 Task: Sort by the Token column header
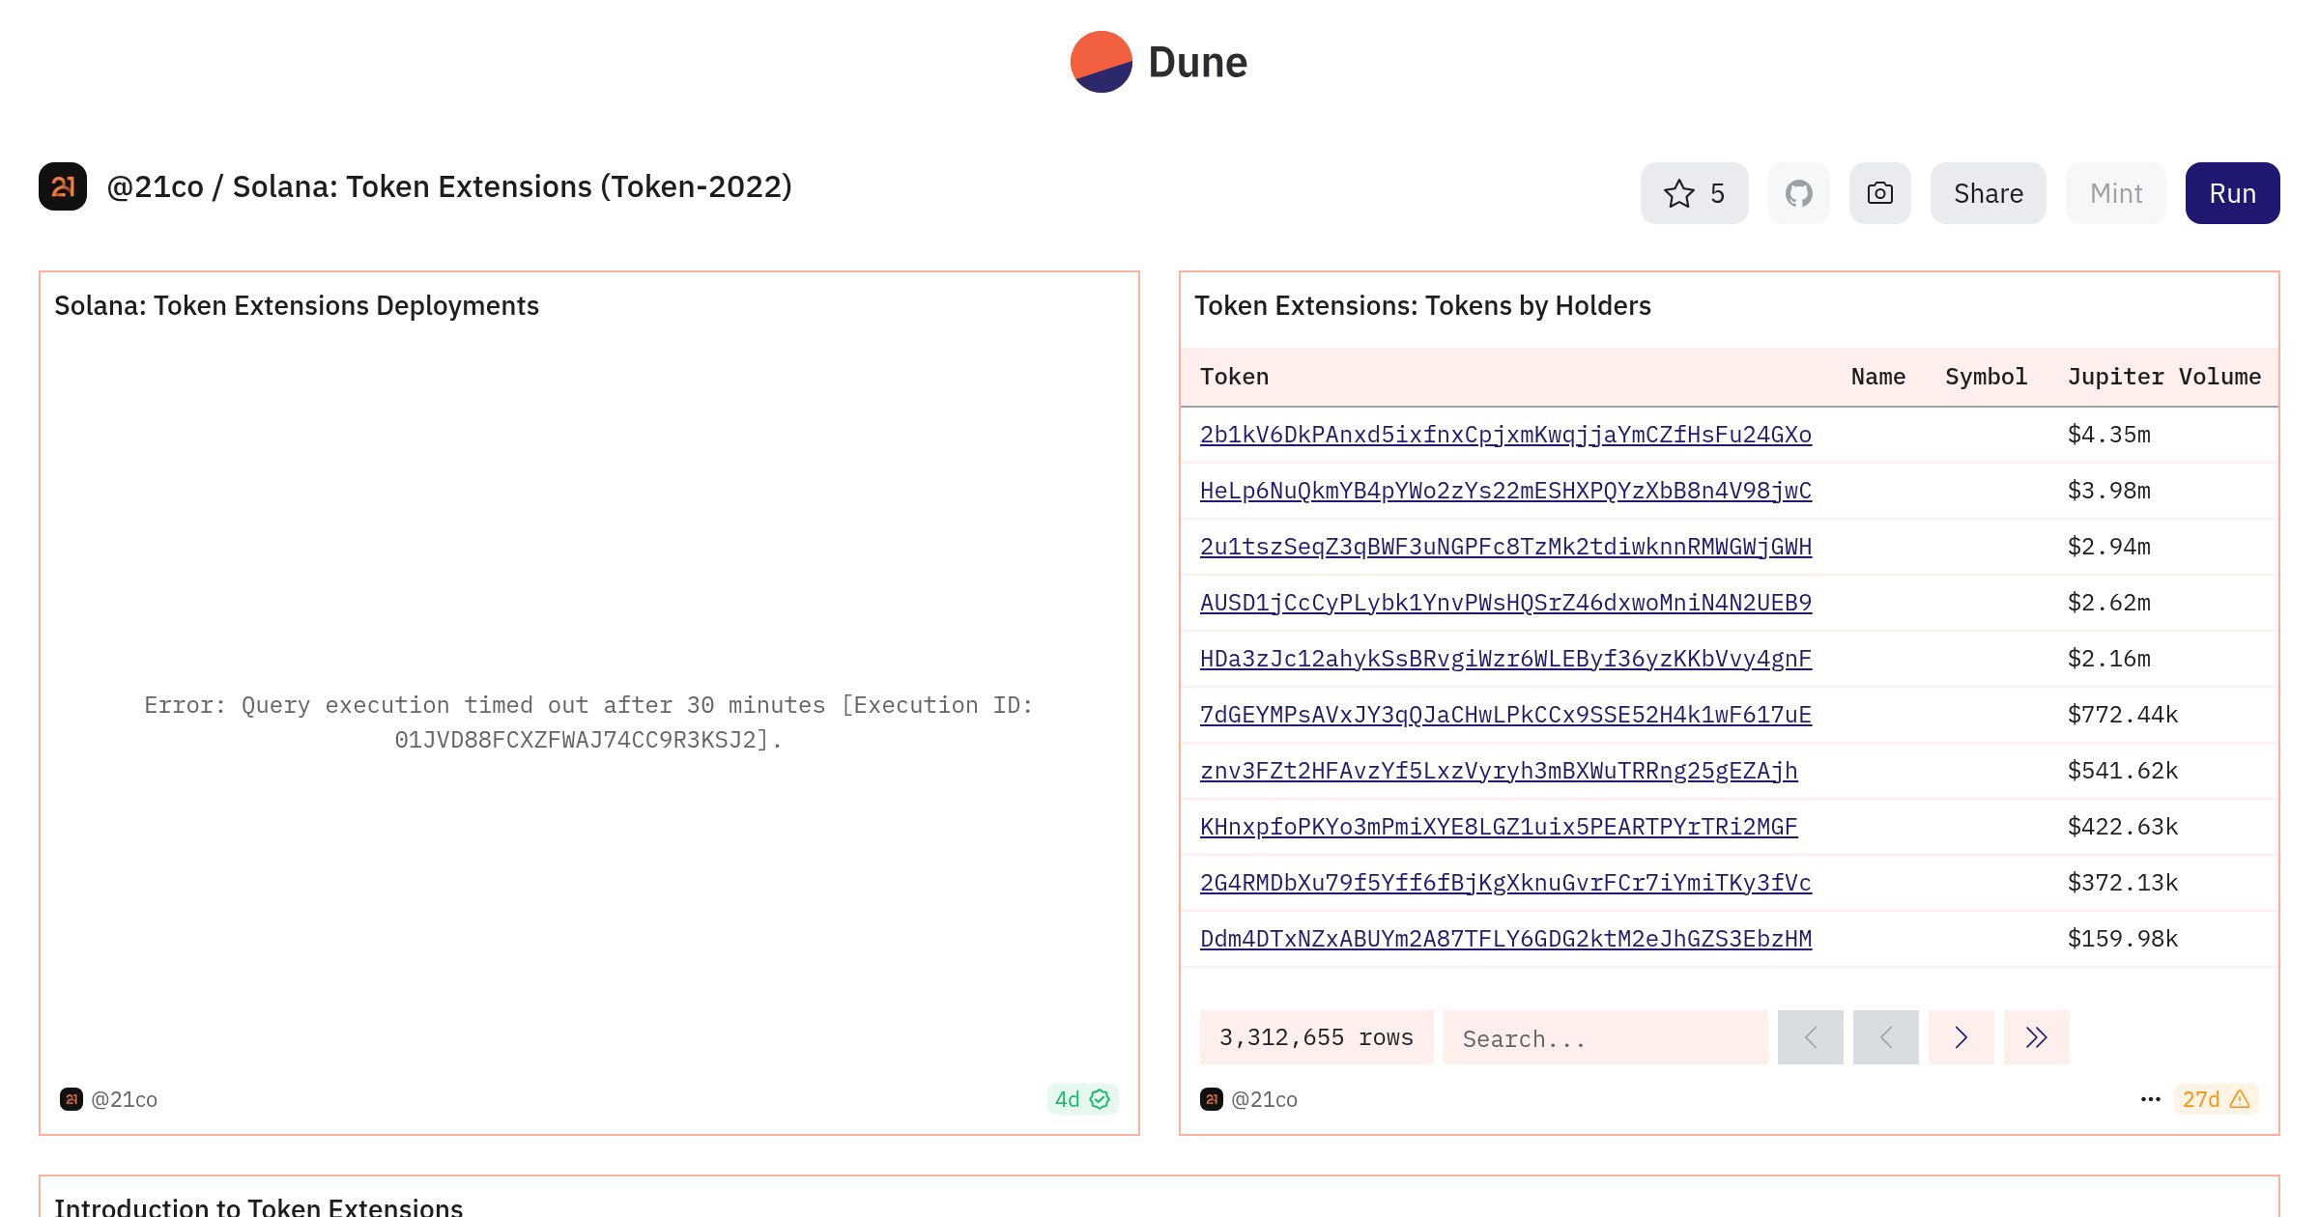point(1234,377)
